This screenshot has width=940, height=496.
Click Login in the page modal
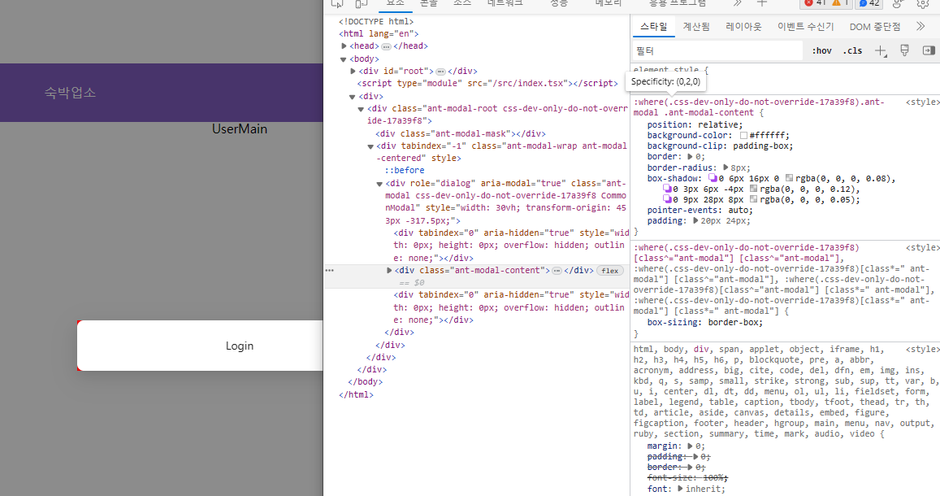pyautogui.click(x=239, y=346)
